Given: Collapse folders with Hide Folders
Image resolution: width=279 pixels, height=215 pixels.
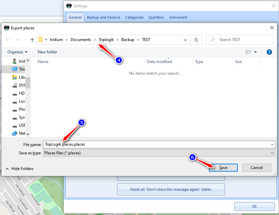Looking at the screenshot, I should pyautogui.click(x=20, y=169).
